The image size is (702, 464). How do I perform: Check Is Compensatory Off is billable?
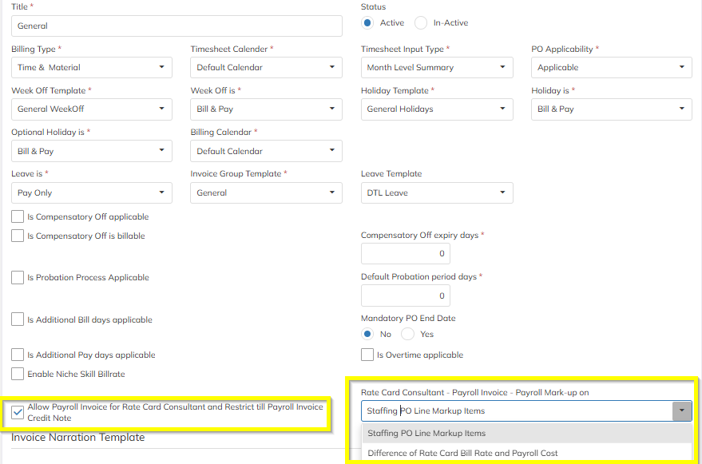coord(18,236)
